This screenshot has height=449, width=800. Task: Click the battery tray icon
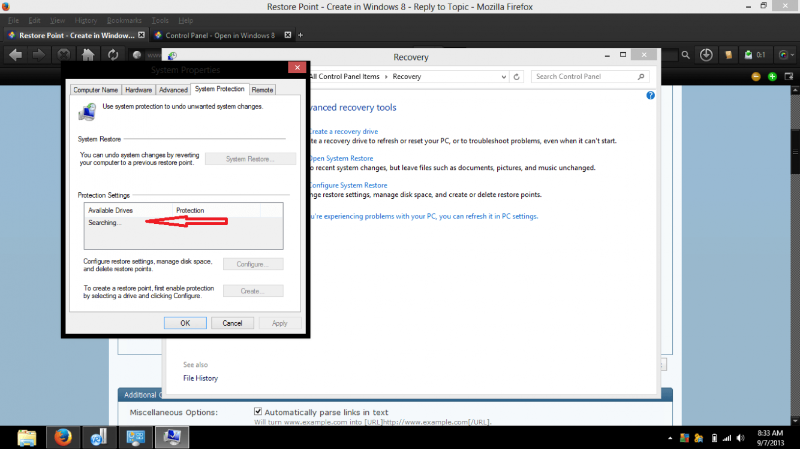714,438
